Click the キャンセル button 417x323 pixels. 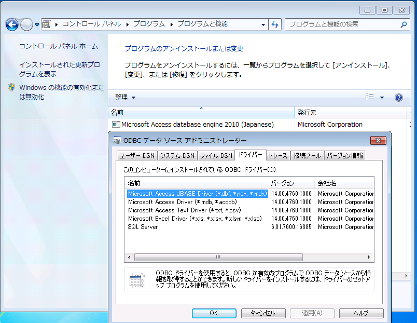click(x=263, y=313)
